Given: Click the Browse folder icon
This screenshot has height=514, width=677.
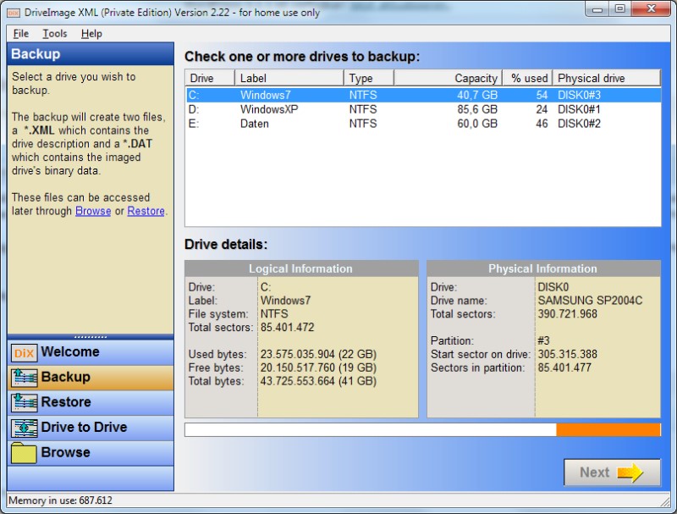Looking at the screenshot, I should click(x=24, y=453).
